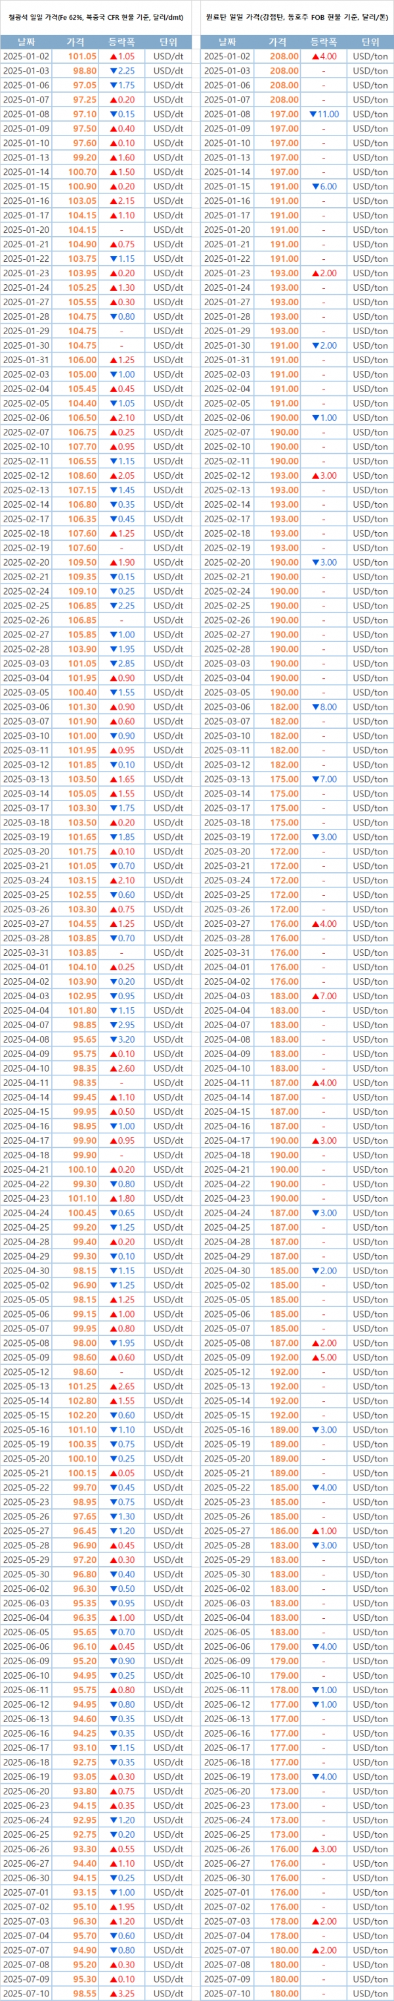Select the red up arrow in coking coal 2025-04-03 row

(x=316, y=996)
